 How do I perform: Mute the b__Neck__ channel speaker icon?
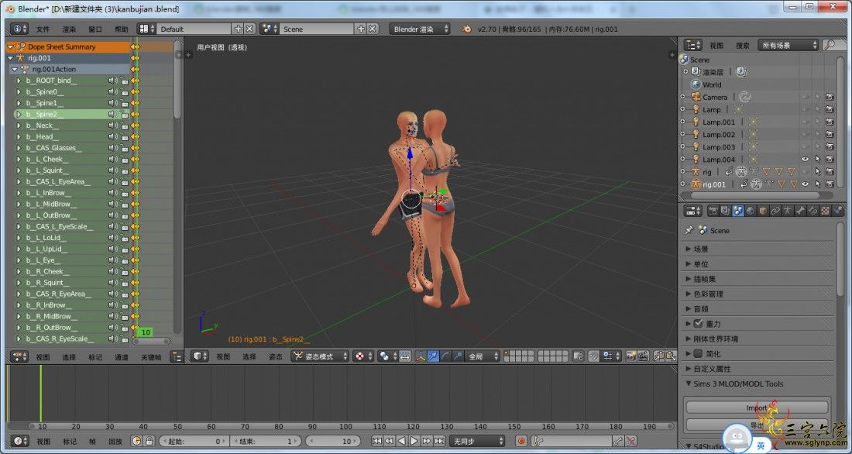pos(112,125)
